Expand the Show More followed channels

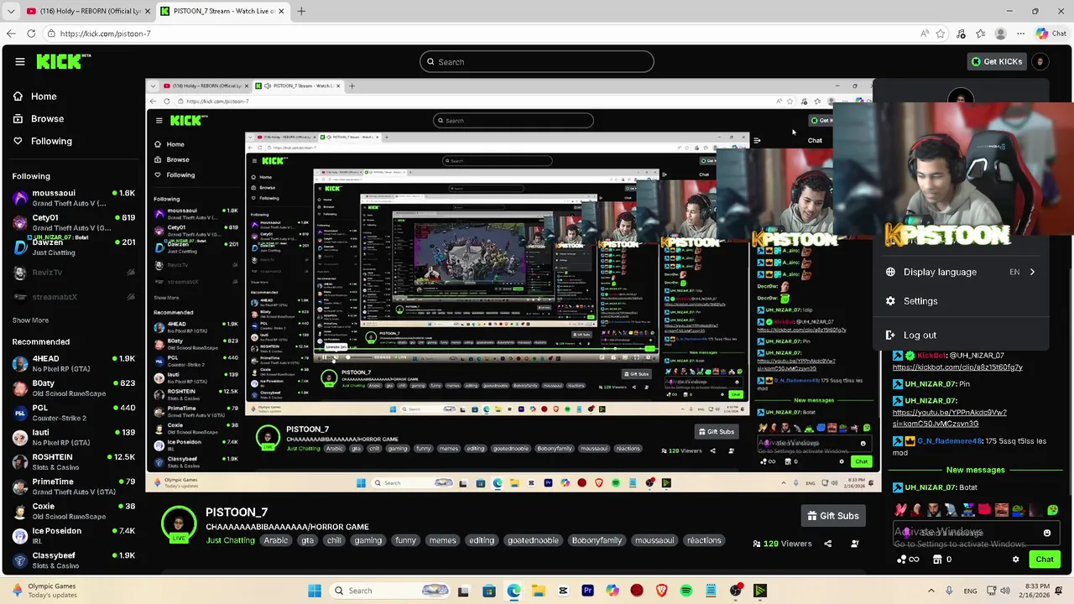click(30, 320)
